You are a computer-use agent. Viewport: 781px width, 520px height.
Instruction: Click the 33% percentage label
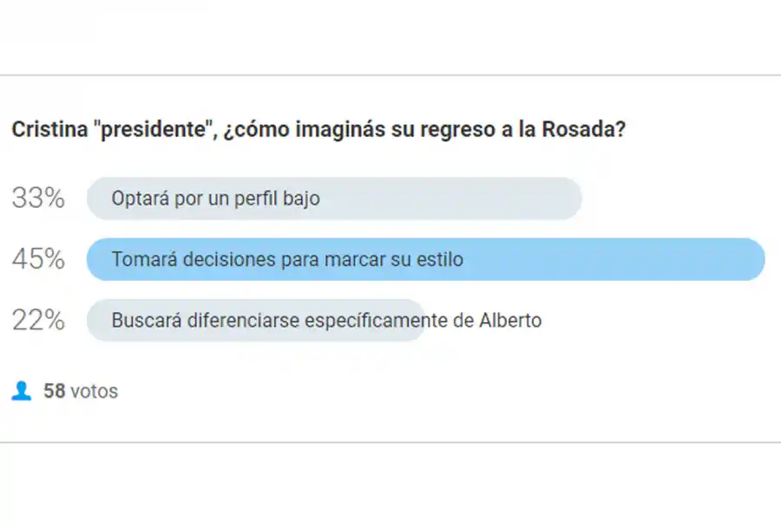click(x=38, y=198)
